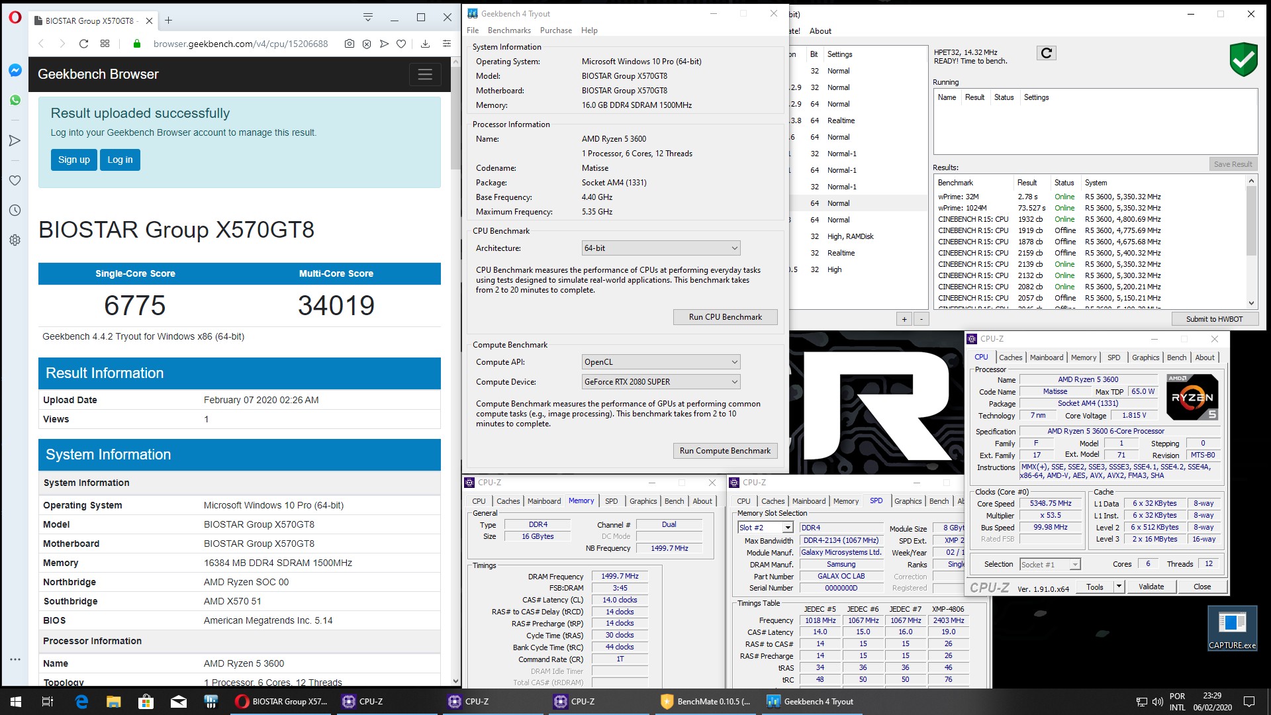The height and width of the screenshot is (715, 1271).
Task: Click BenchMate add benchmark plus button
Action: 904,319
